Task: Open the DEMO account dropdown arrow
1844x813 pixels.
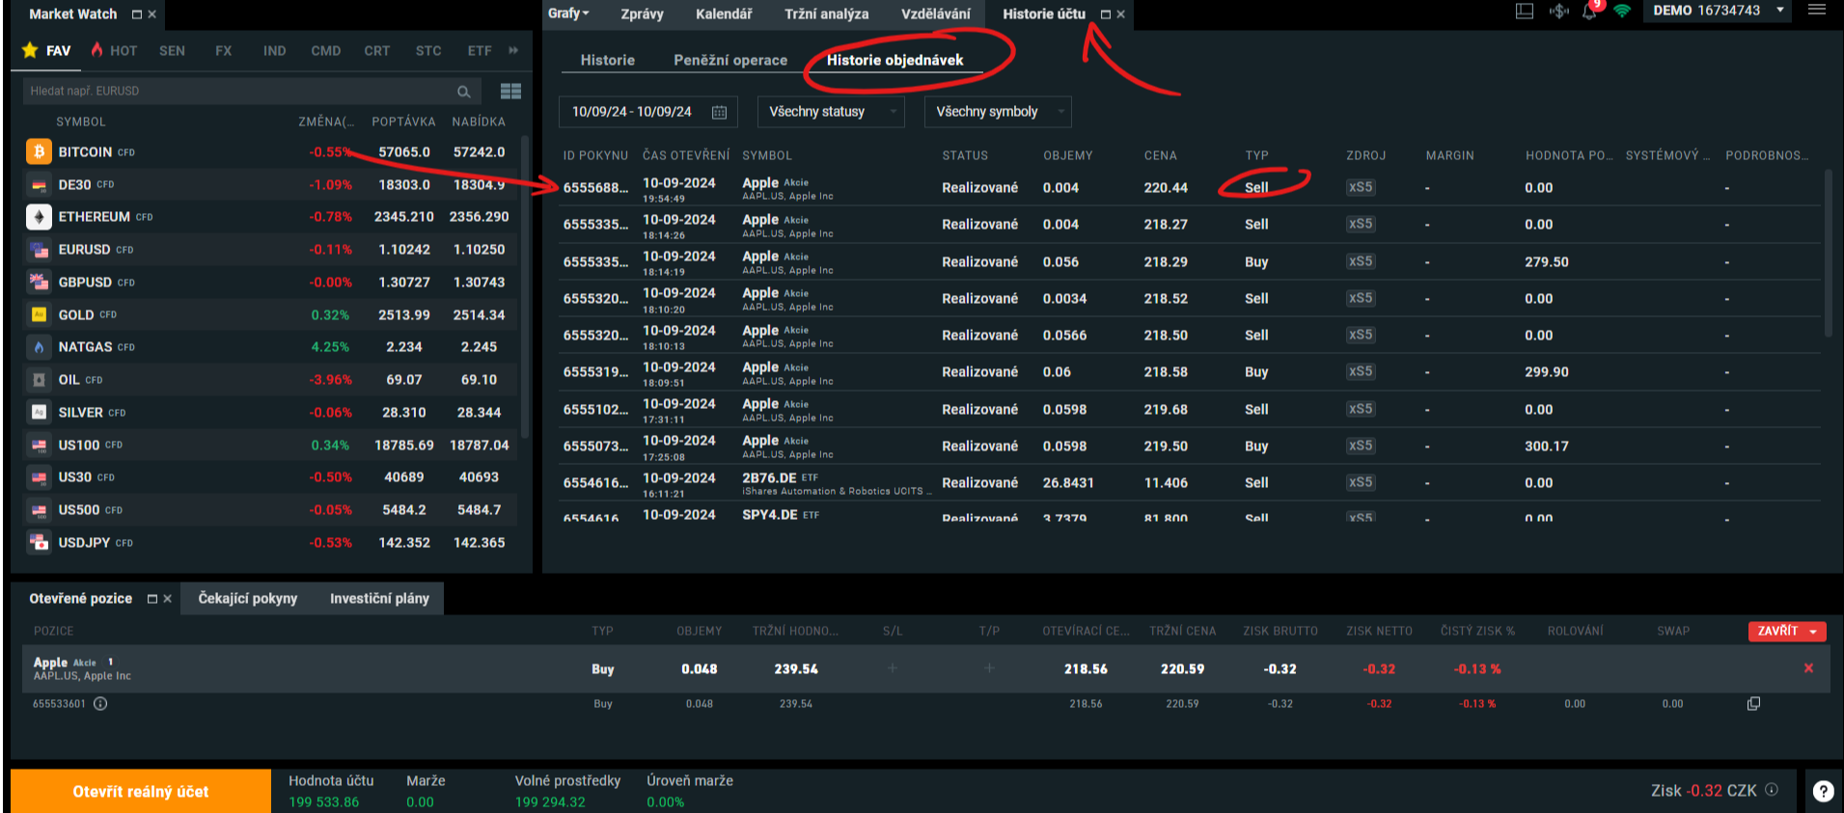Action: [1779, 11]
